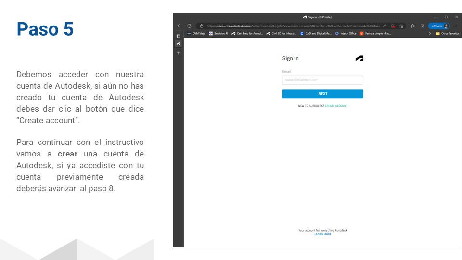Click the Autodesk logo beside Sign in
Viewport: 462px width, 260px height.
pyautogui.click(x=359, y=58)
